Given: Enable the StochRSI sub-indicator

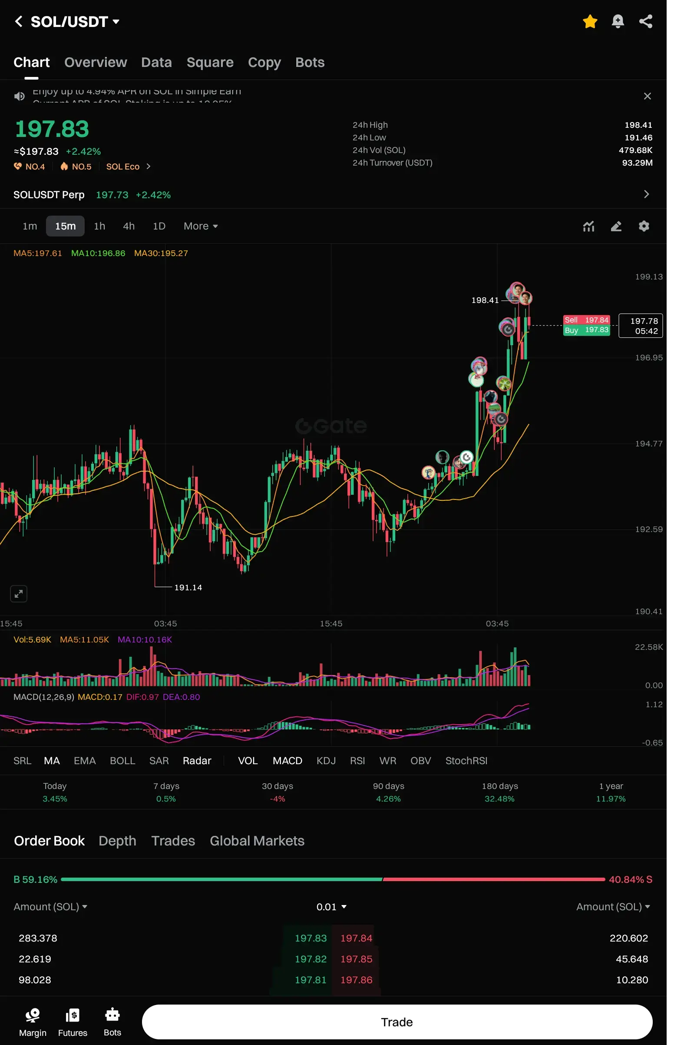Looking at the screenshot, I should click(x=466, y=761).
